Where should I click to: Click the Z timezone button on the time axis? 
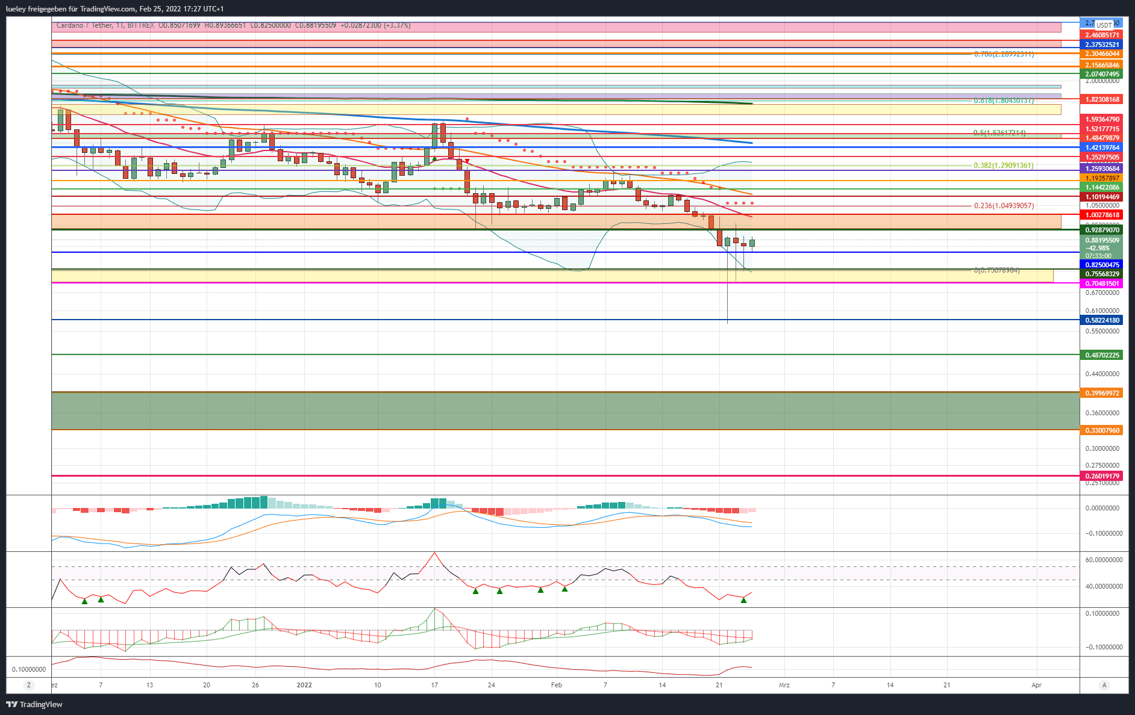[28, 685]
